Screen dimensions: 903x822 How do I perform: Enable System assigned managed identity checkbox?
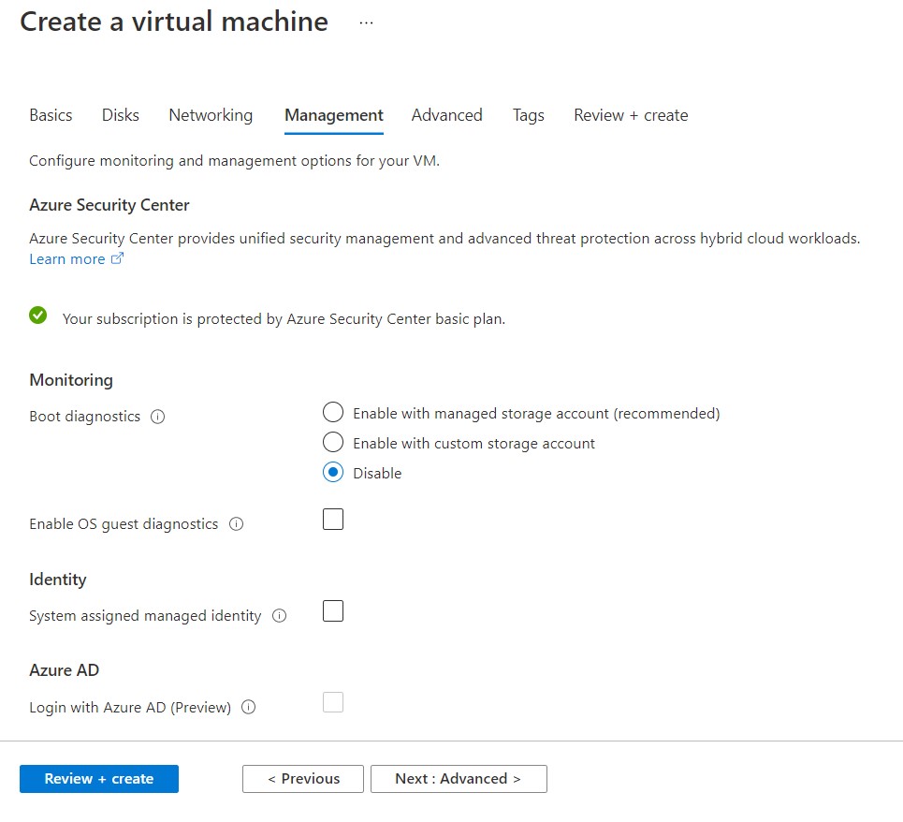pyautogui.click(x=333, y=611)
